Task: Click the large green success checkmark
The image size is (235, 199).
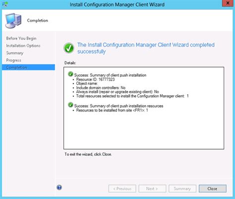Action: point(69,48)
